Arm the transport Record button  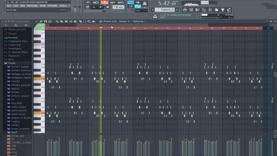[x=108, y=7]
